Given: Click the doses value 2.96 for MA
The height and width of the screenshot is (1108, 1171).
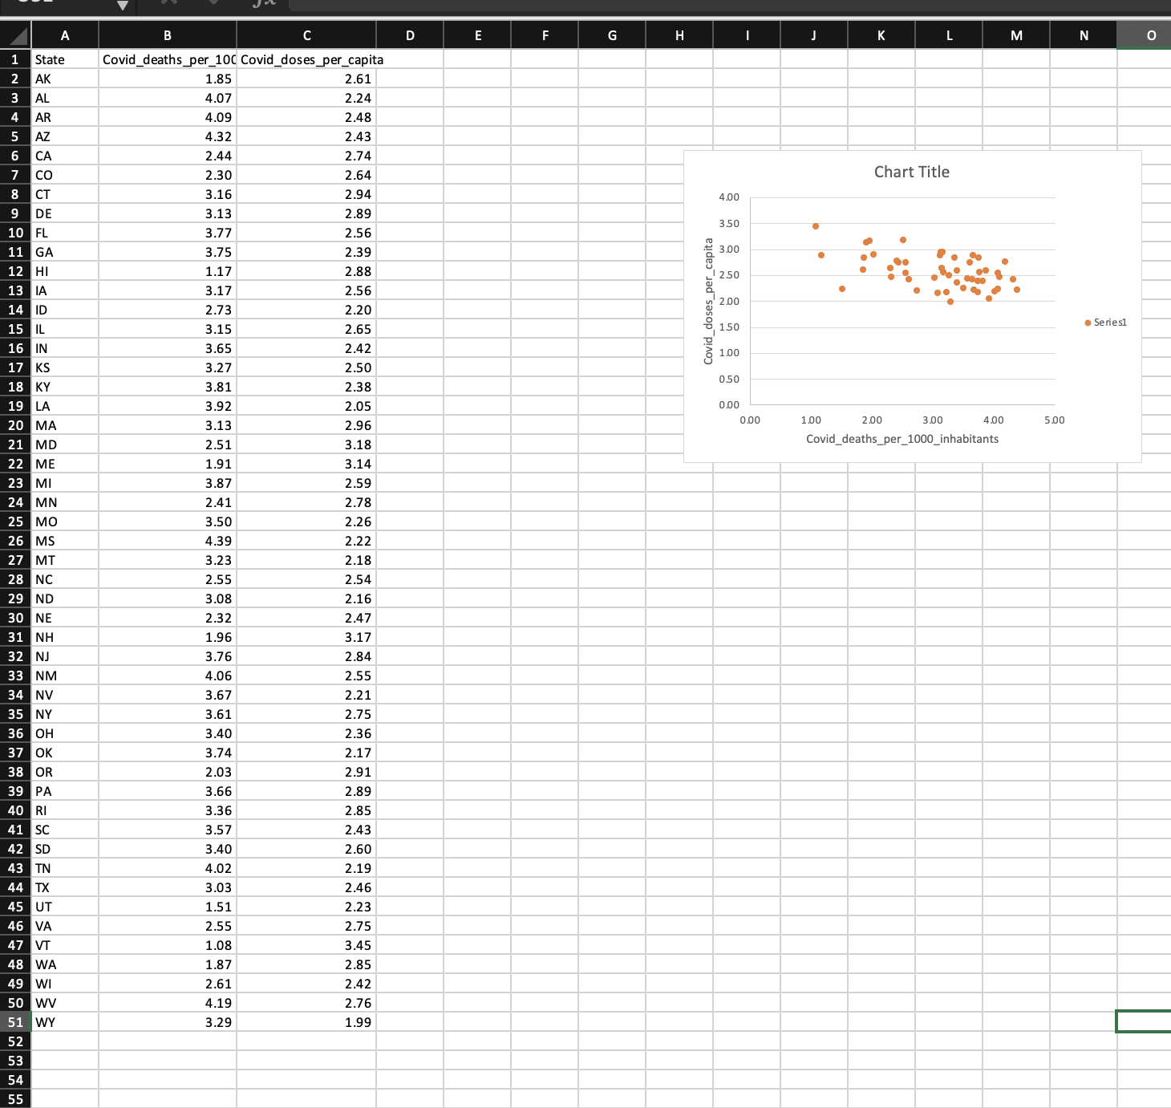Looking at the screenshot, I should point(306,425).
